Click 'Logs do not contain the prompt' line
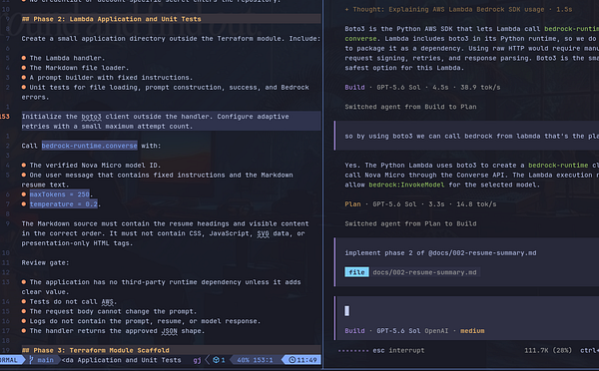Screen dimensions: 599x371 click(145, 321)
